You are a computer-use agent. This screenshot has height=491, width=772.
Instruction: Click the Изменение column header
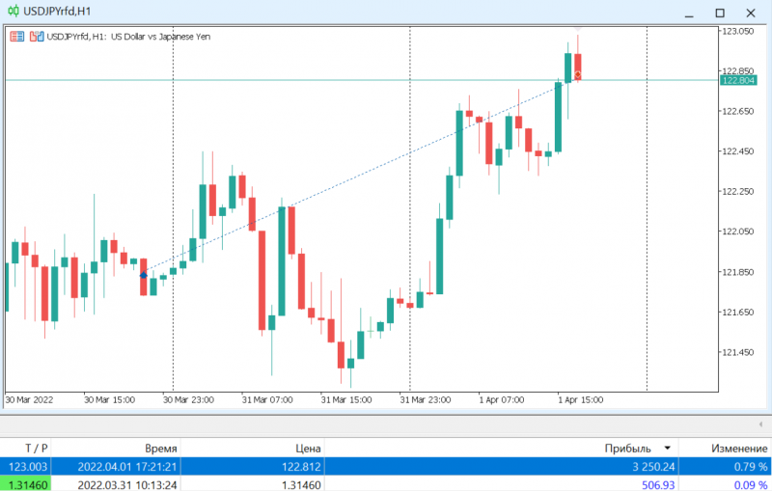[x=739, y=449]
